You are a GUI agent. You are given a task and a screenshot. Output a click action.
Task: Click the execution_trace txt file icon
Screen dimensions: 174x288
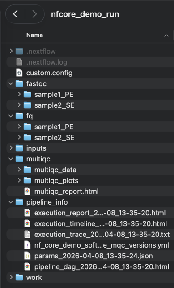27,234
